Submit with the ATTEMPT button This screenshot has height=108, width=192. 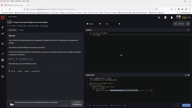(186, 105)
